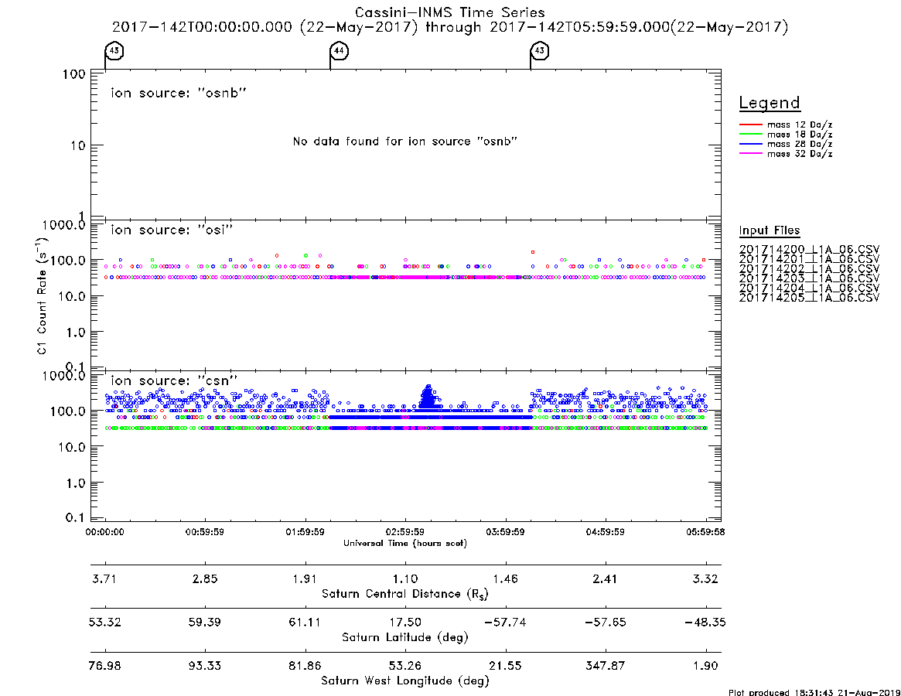The height and width of the screenshot is (696, 901).
Task: Click the red mass 12 Da/z legend line
Action: [750, 125]
